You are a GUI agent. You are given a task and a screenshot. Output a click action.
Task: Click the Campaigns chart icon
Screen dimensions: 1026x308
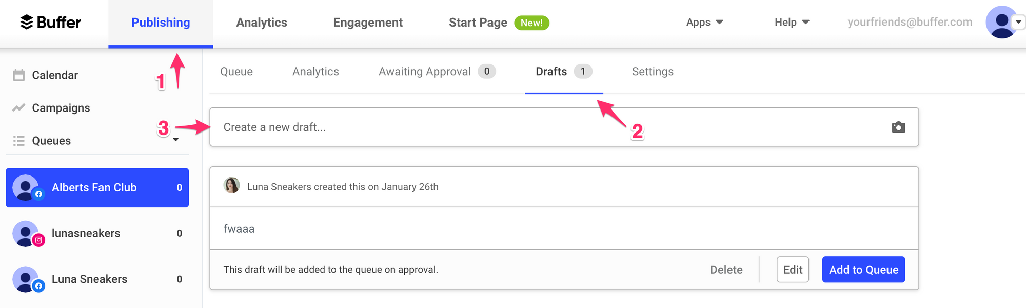coord(19,108)
